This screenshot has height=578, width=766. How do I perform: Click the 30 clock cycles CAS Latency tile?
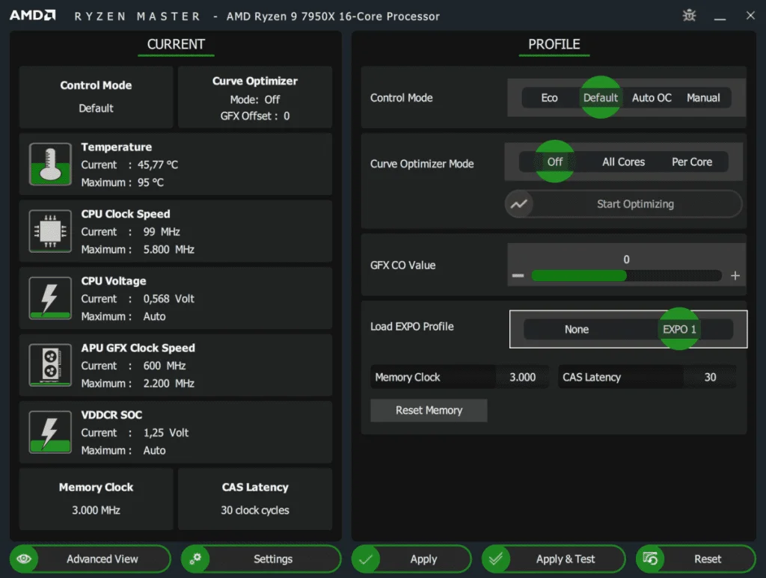pos(255,499)
